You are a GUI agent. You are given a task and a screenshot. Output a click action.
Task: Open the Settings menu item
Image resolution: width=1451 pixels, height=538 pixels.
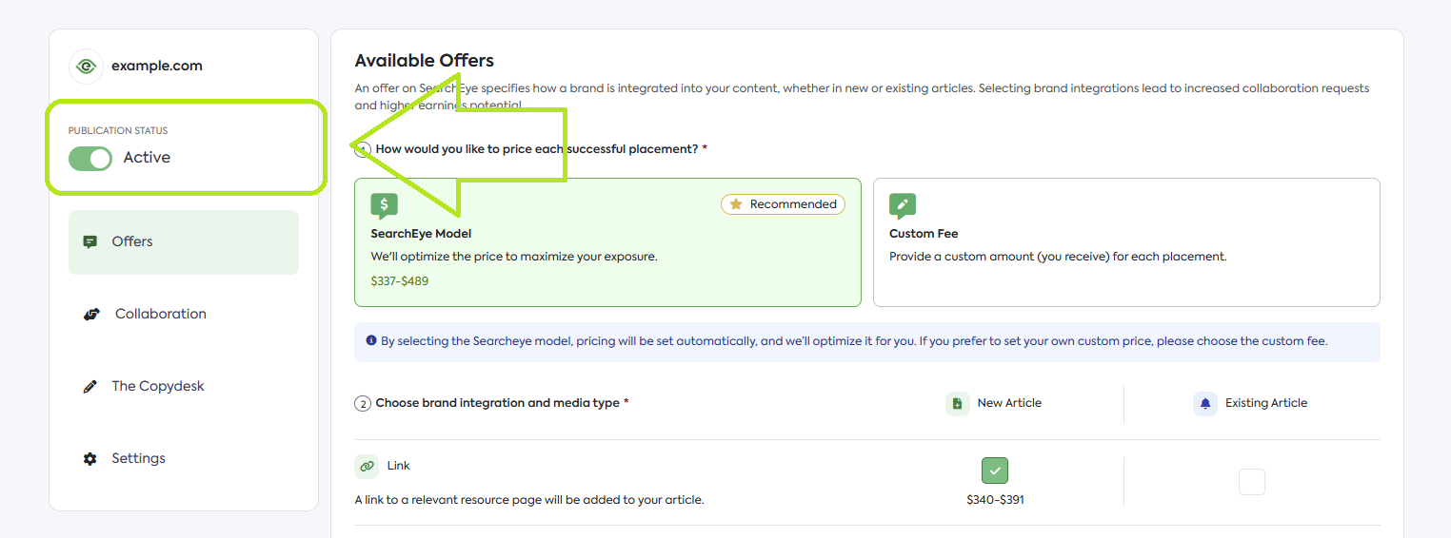(138, 458)
